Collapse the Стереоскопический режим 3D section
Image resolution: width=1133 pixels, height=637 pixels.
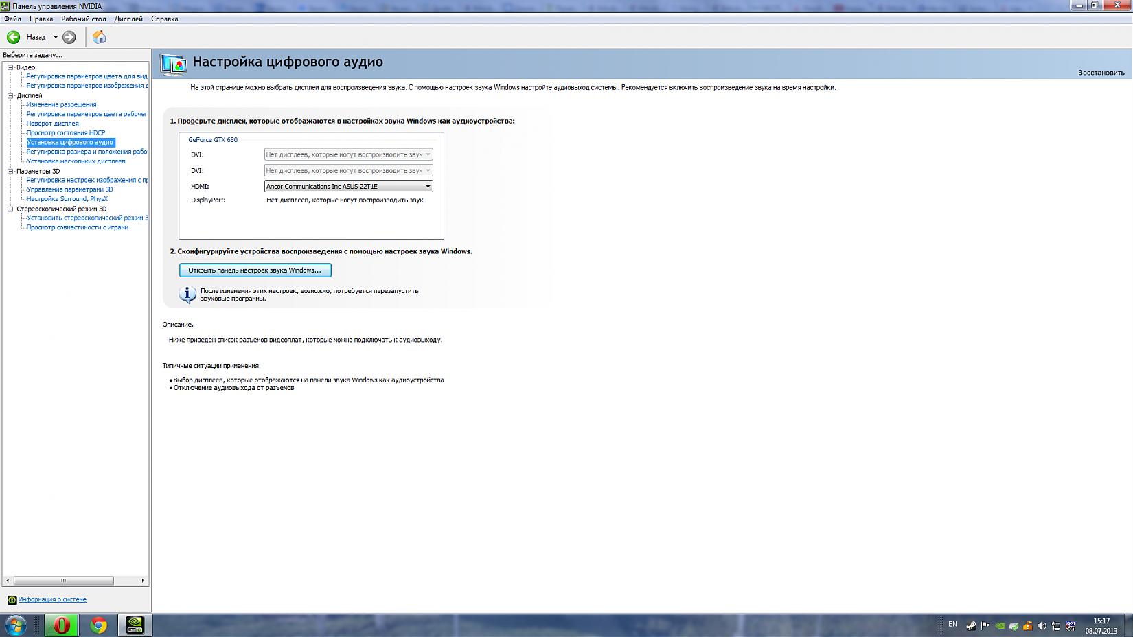pos(10,209)
